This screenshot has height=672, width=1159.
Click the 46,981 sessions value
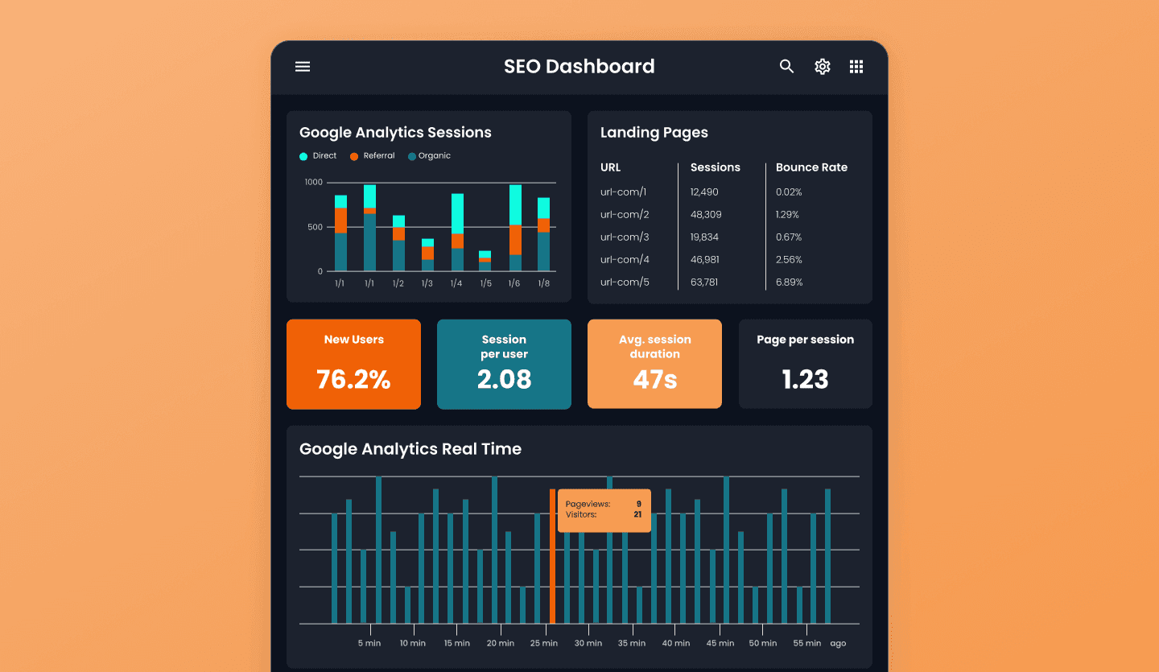point(704,260)
